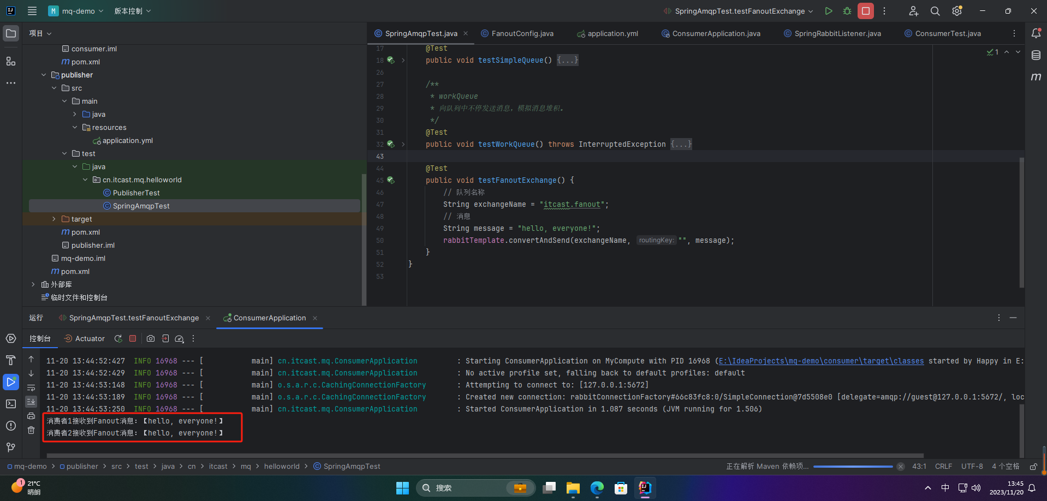
Task: Click UTF-8 encoding in status bar
Action: click(x=972, y=467)
